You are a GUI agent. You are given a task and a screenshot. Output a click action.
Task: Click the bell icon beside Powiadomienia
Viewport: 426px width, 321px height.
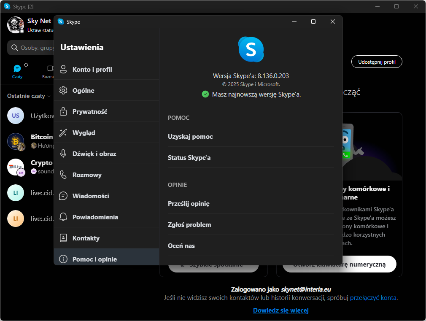[x=63, y=217]
